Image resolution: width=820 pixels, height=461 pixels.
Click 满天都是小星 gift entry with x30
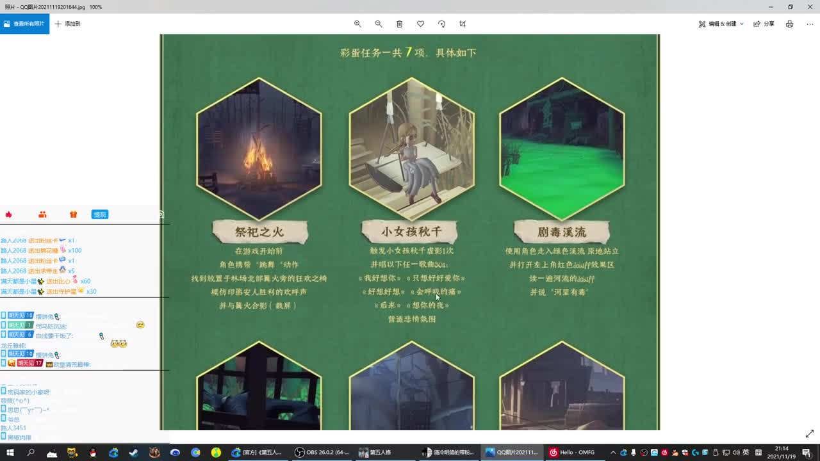[49, 291]
